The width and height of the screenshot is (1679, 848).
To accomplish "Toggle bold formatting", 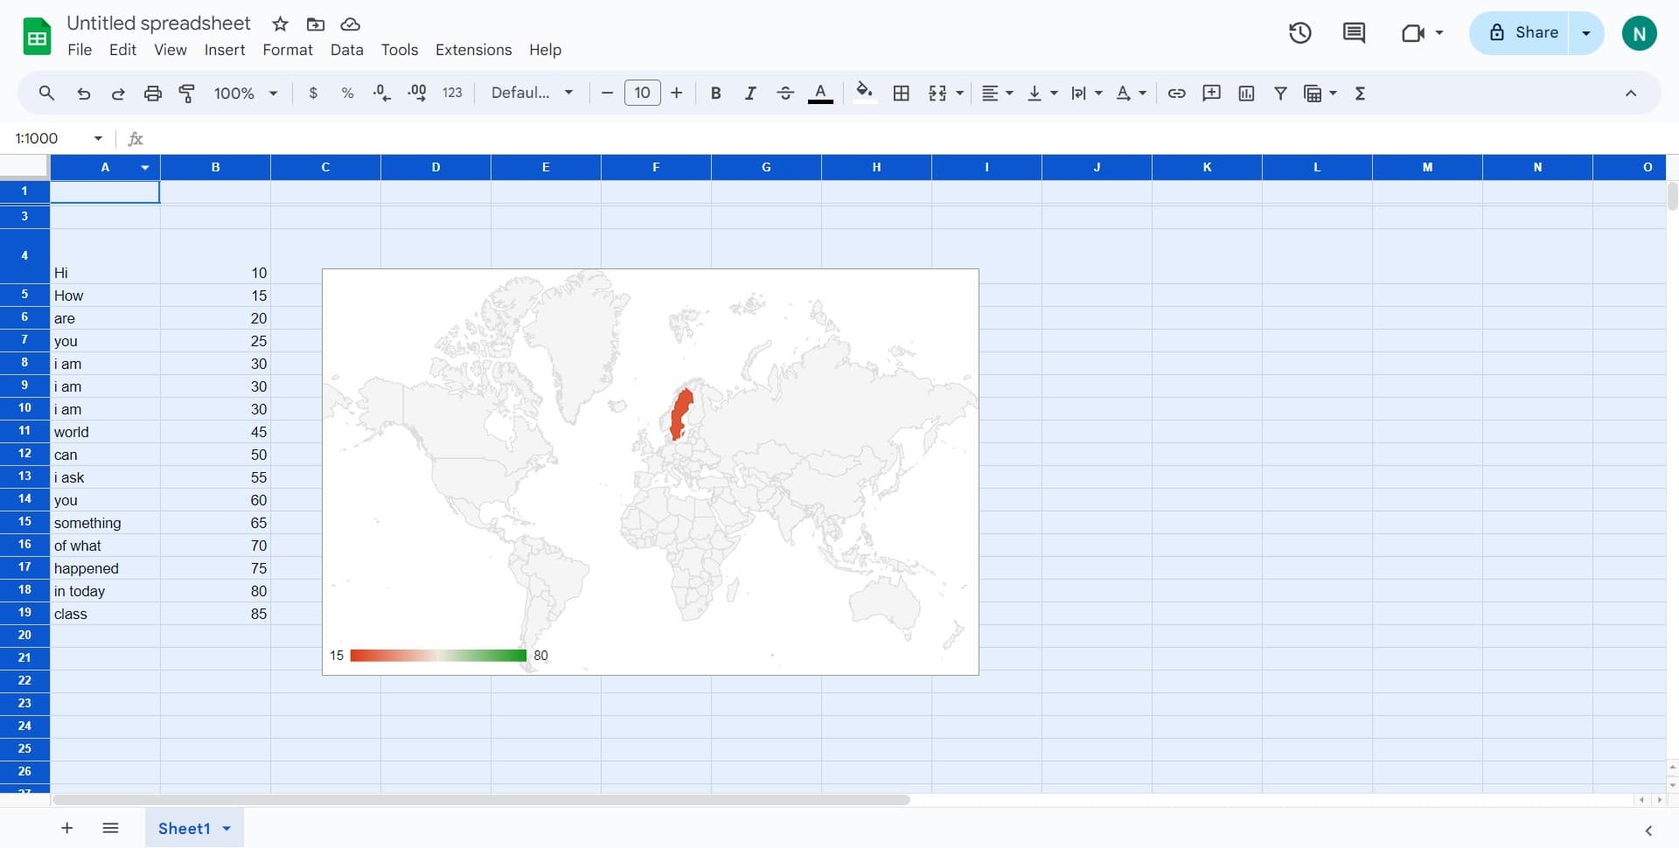I will [x=715, y=93].
